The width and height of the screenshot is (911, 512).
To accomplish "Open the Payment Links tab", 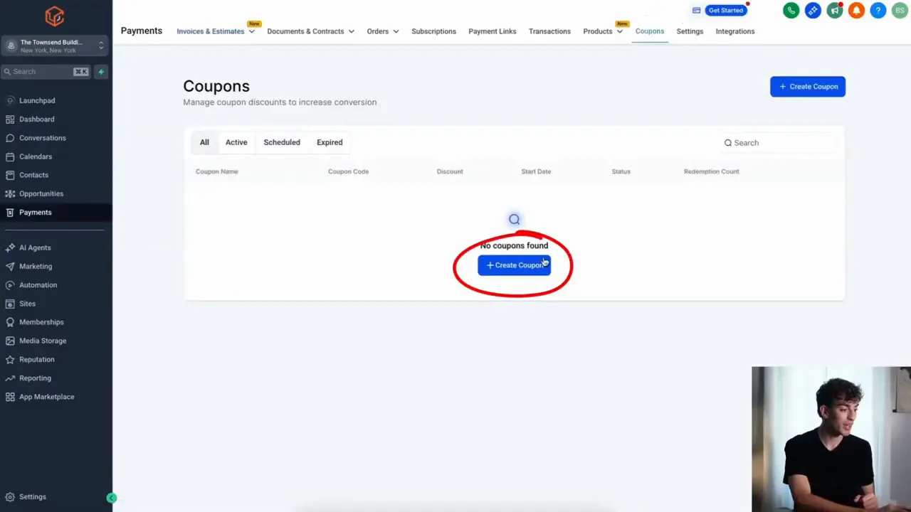I will (493, 31).
